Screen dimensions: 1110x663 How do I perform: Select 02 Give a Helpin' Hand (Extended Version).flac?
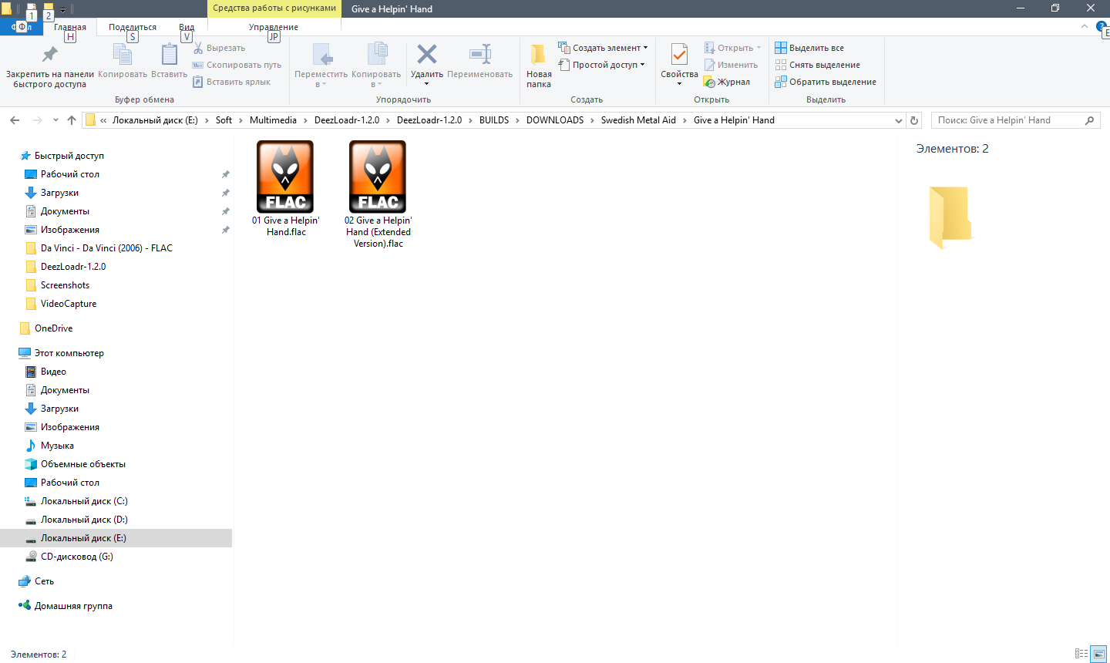(x=378, y=194)
